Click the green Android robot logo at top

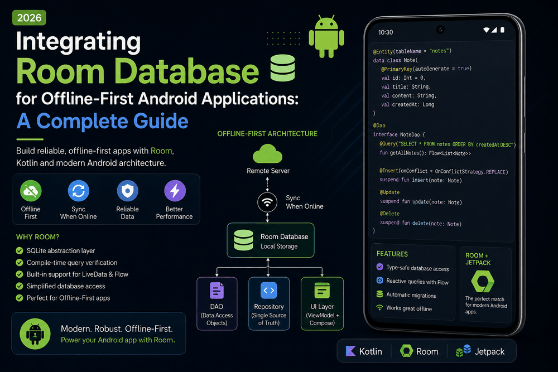pos(326,36)
